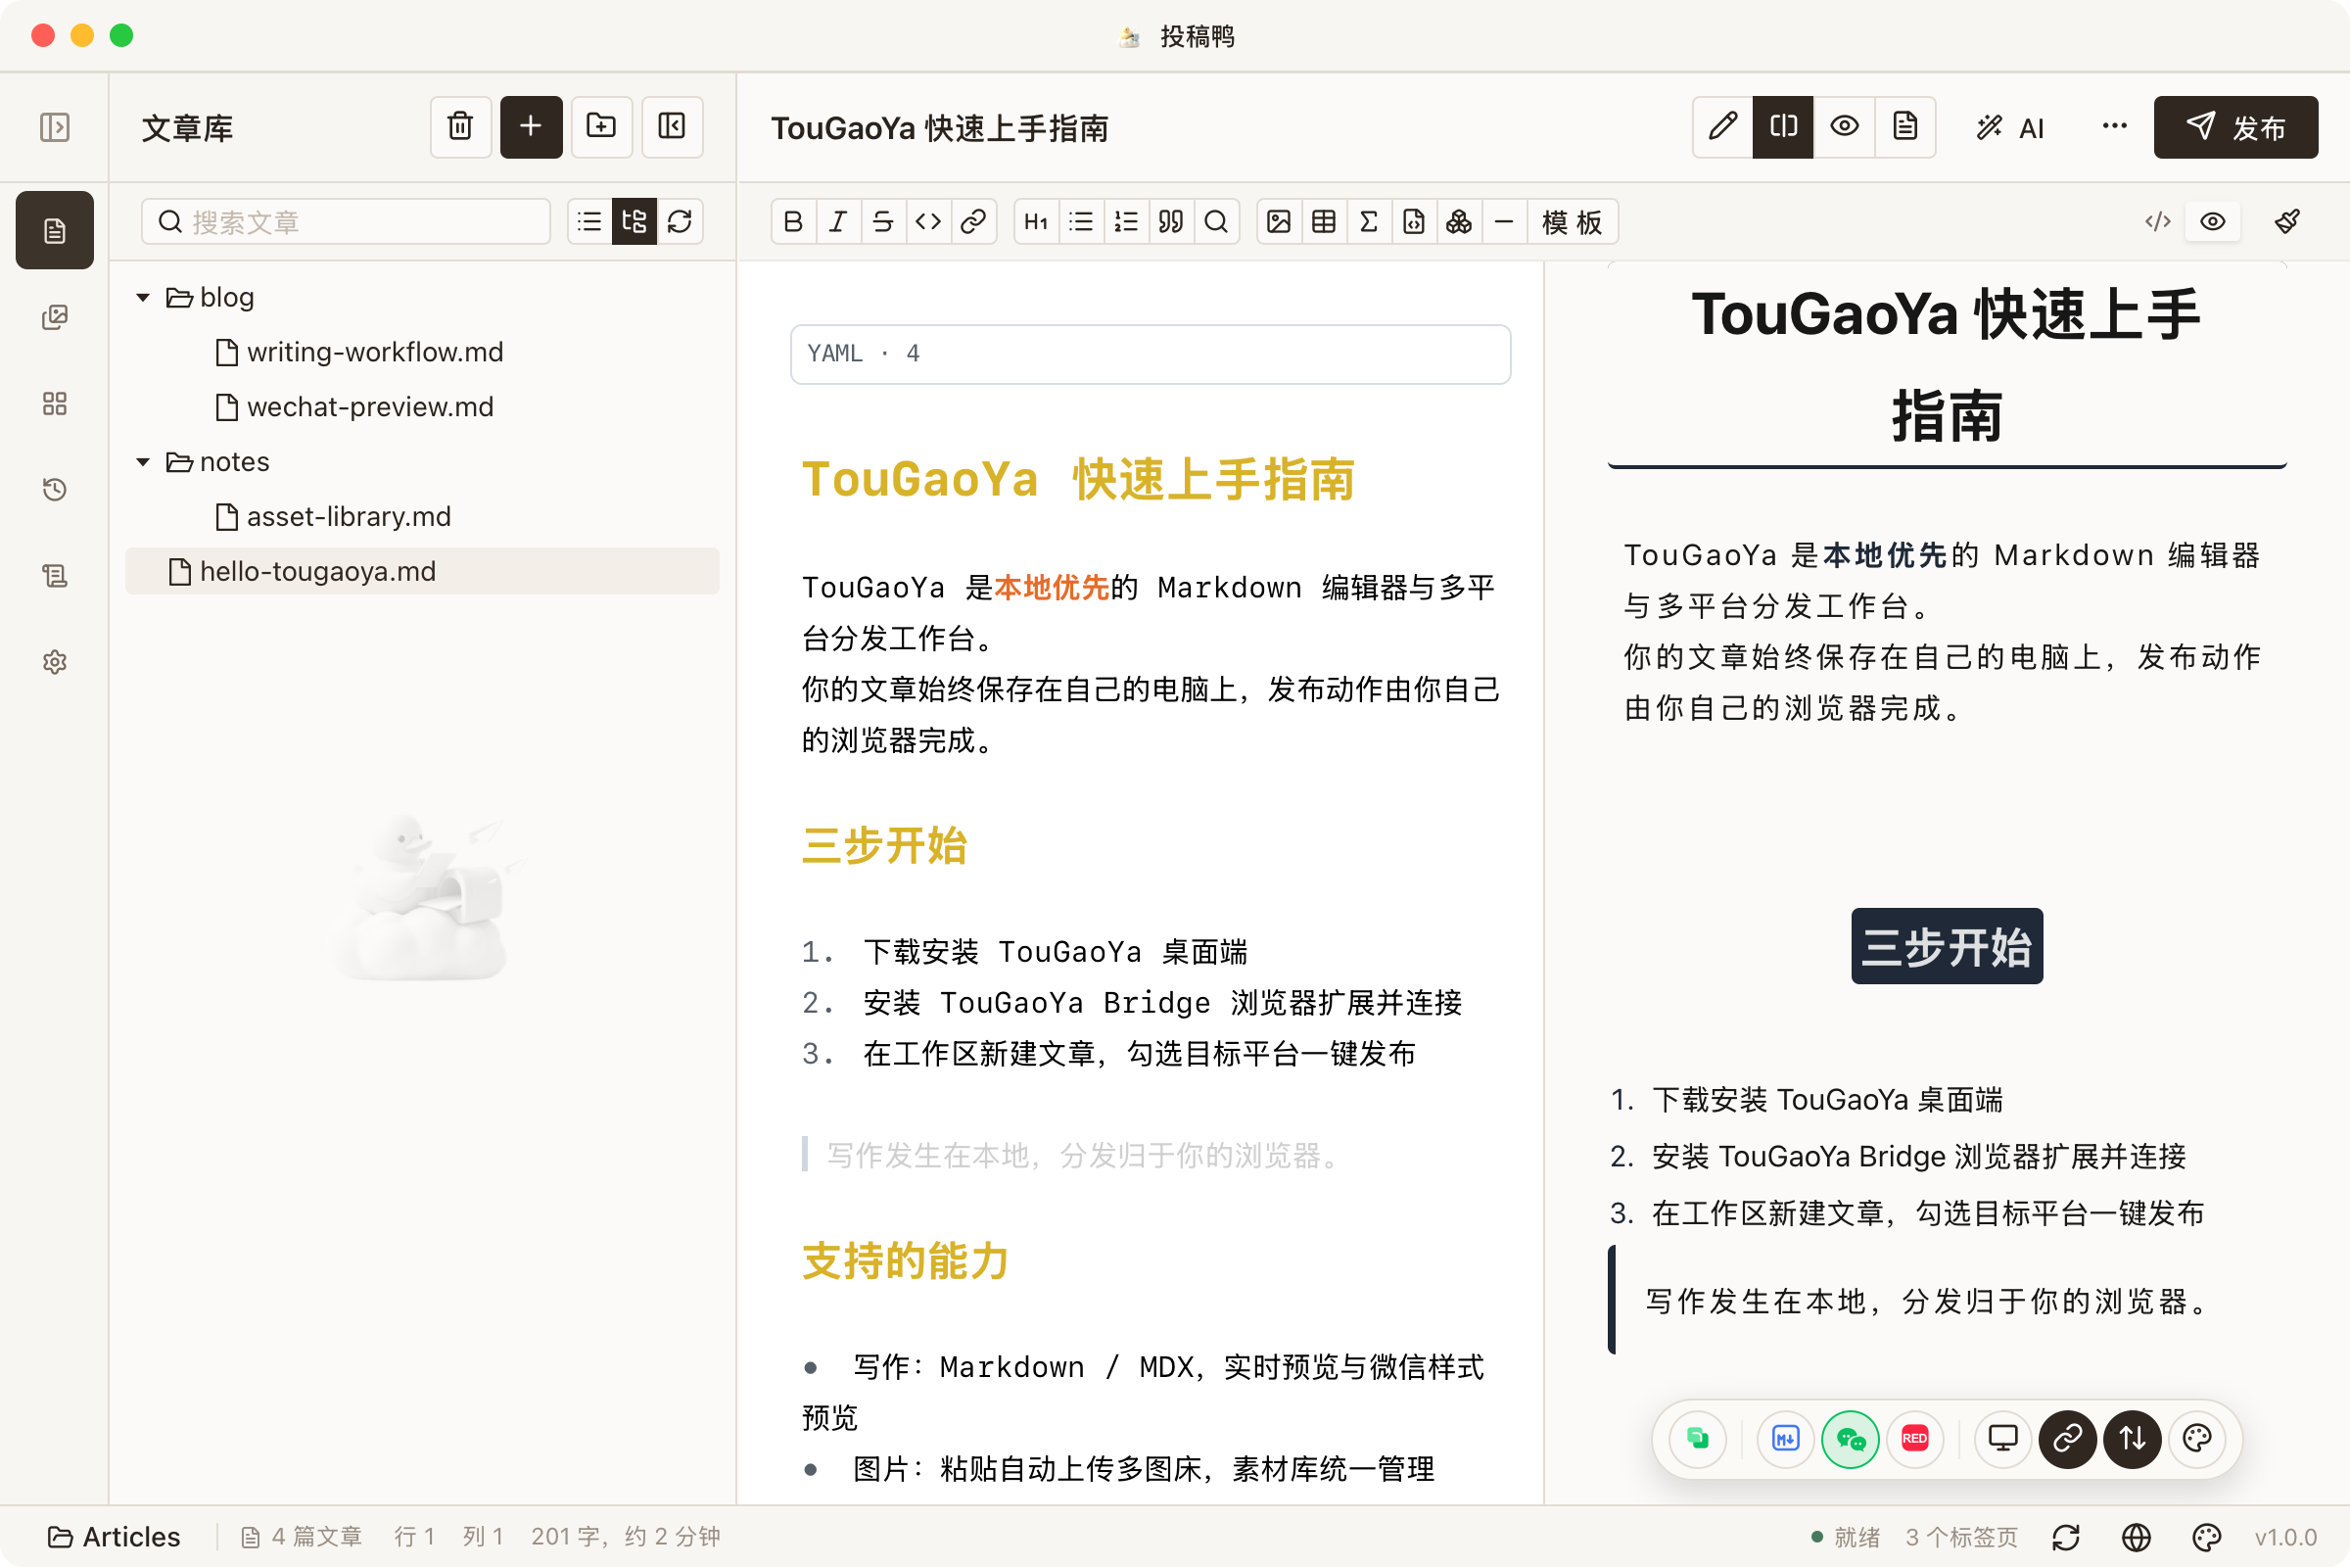Toggle the split editor-preview view mode
The height and width of the screenshot is (1567, 2350).
(1783, 127)
